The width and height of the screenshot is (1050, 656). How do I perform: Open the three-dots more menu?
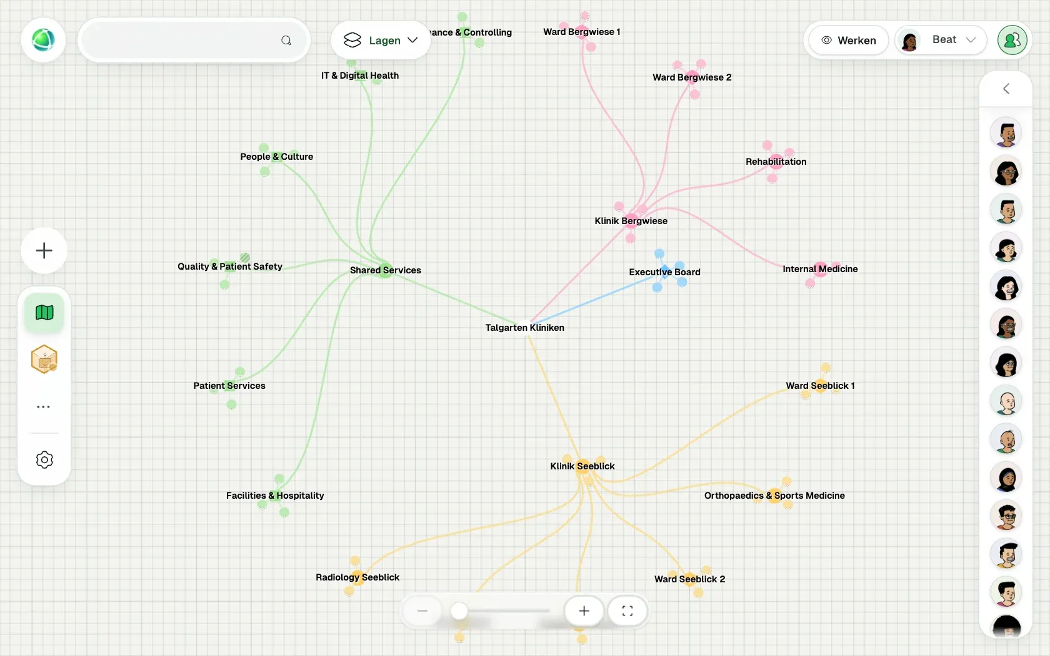44,406
